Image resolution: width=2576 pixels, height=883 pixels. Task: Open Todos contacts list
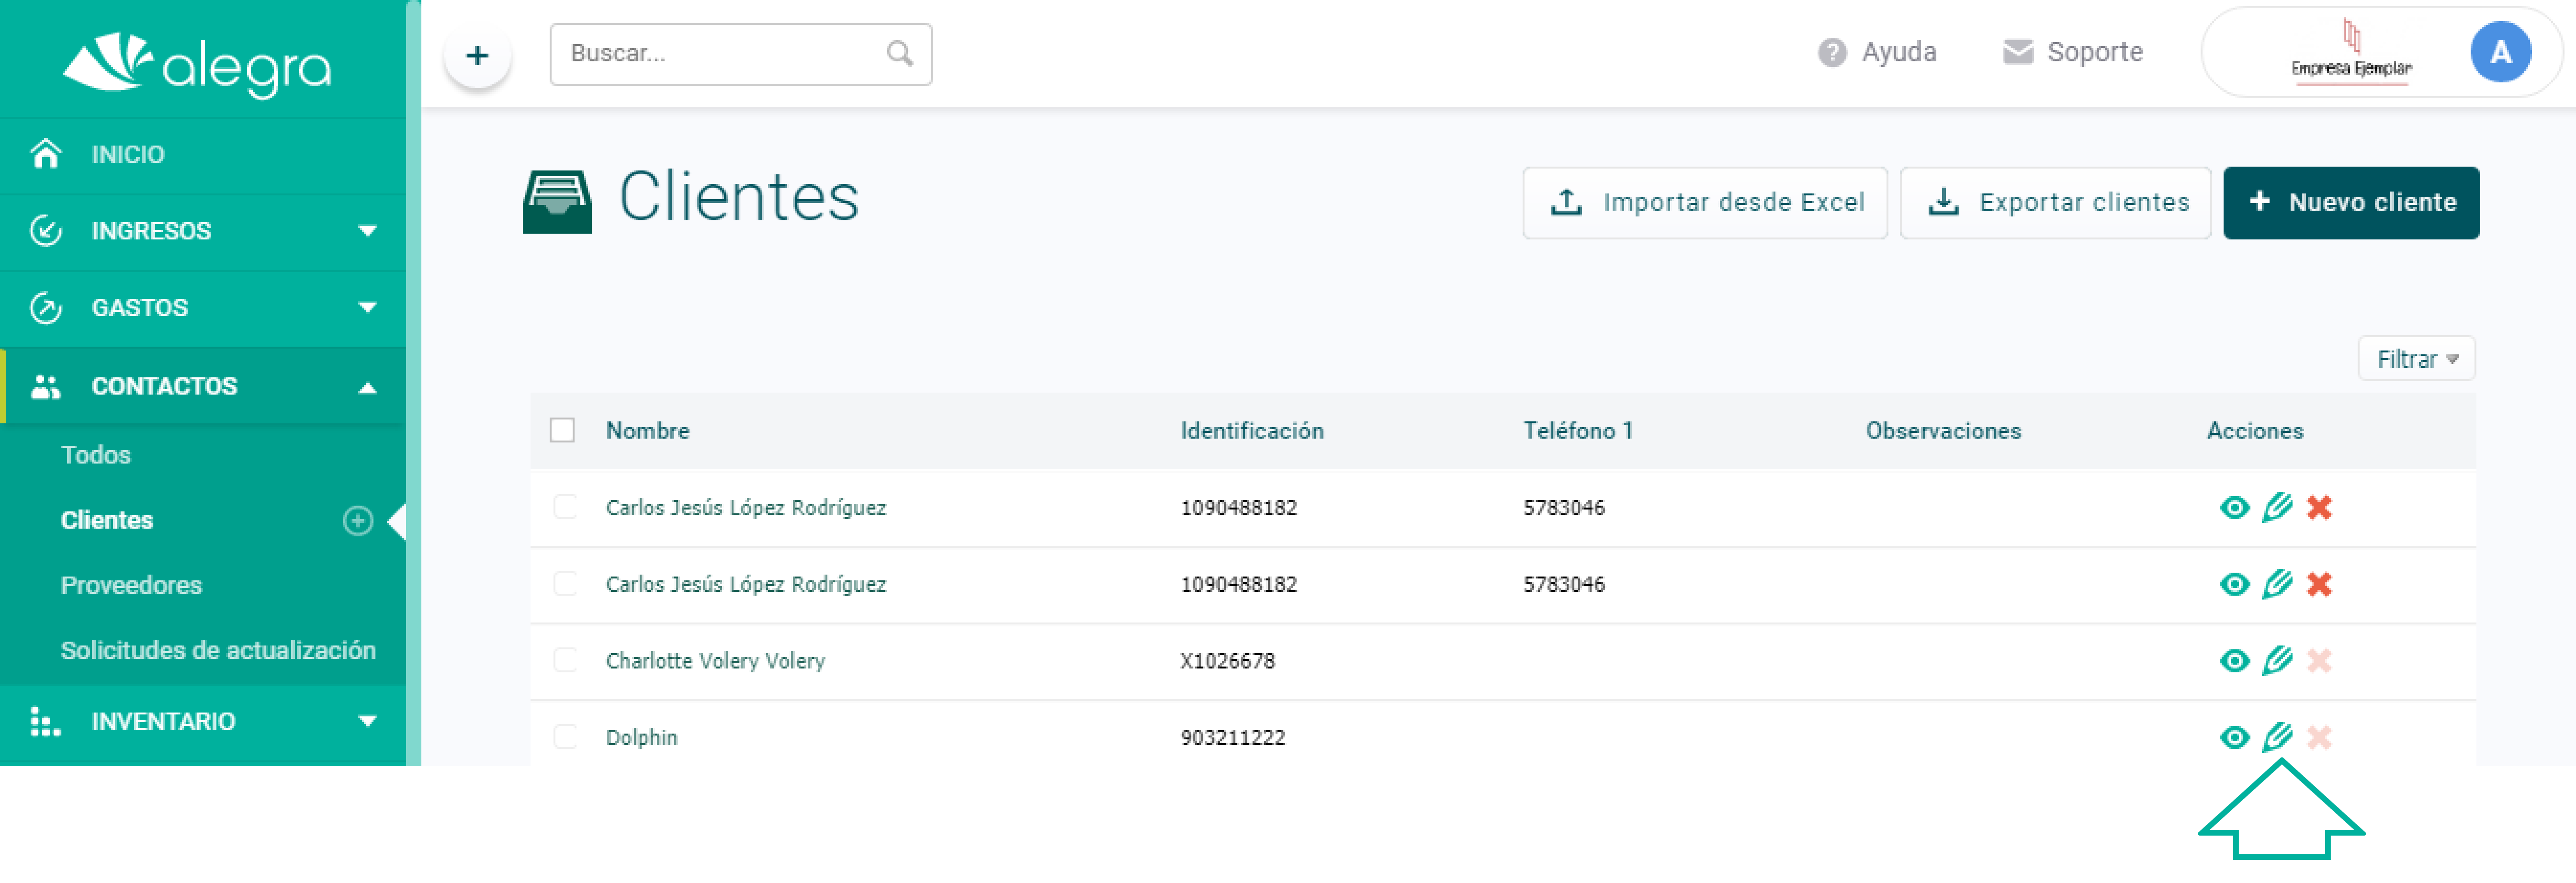(x=96, y=455)
